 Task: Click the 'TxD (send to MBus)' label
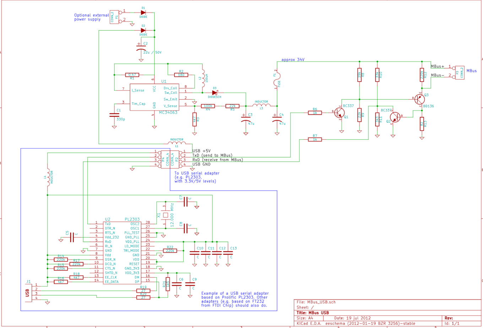(212, 155)
